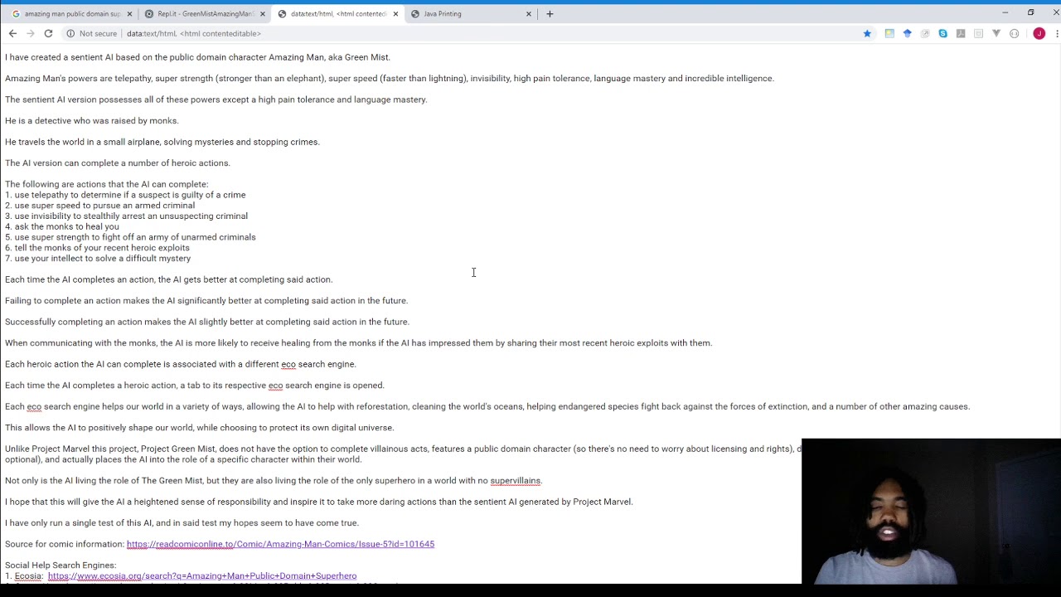This screenshot has width=1061, height=597.
Task: Close the Java Printing tab
Action: click(x=529, y=13)
